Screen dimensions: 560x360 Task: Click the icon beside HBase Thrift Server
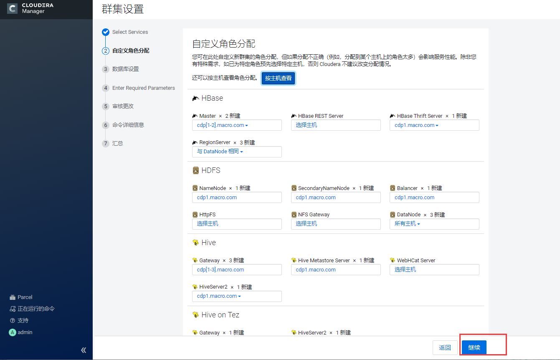392,116
